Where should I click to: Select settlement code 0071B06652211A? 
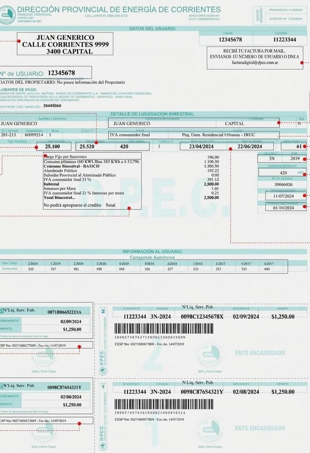64,312
